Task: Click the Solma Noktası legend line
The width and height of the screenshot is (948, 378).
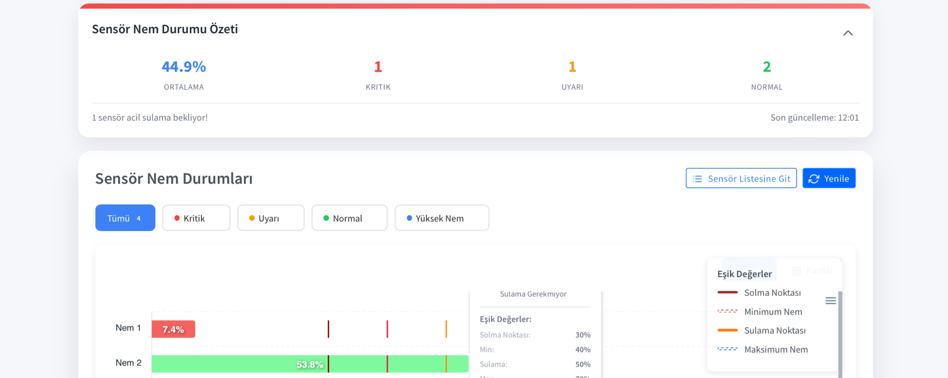Action: pyautogui.click(x=727, y=293)
